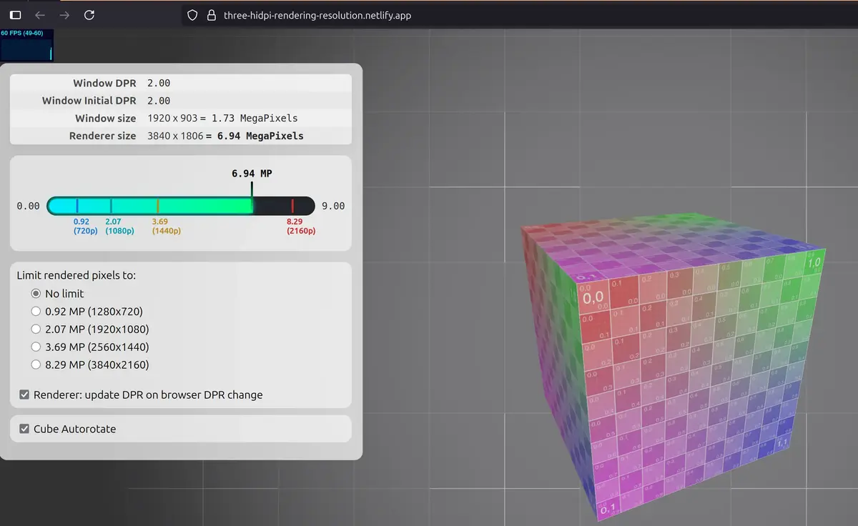858x526 pixels.
Task: Reload the page with the refresh icon
Action: (89, 15)
